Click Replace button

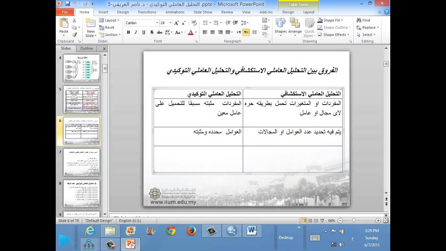367,28
